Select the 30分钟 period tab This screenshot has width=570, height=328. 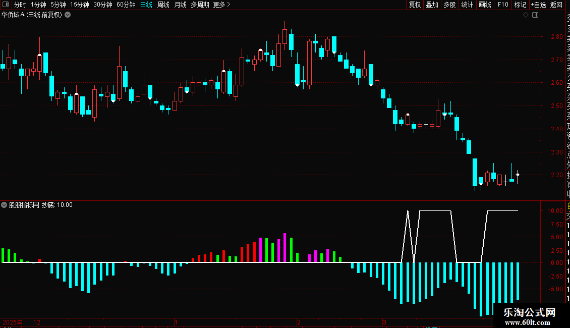tap(103, 5)
